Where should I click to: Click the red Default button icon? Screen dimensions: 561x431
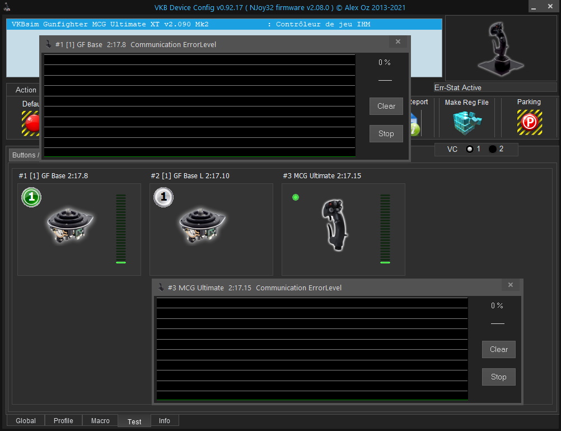(31, 123)
